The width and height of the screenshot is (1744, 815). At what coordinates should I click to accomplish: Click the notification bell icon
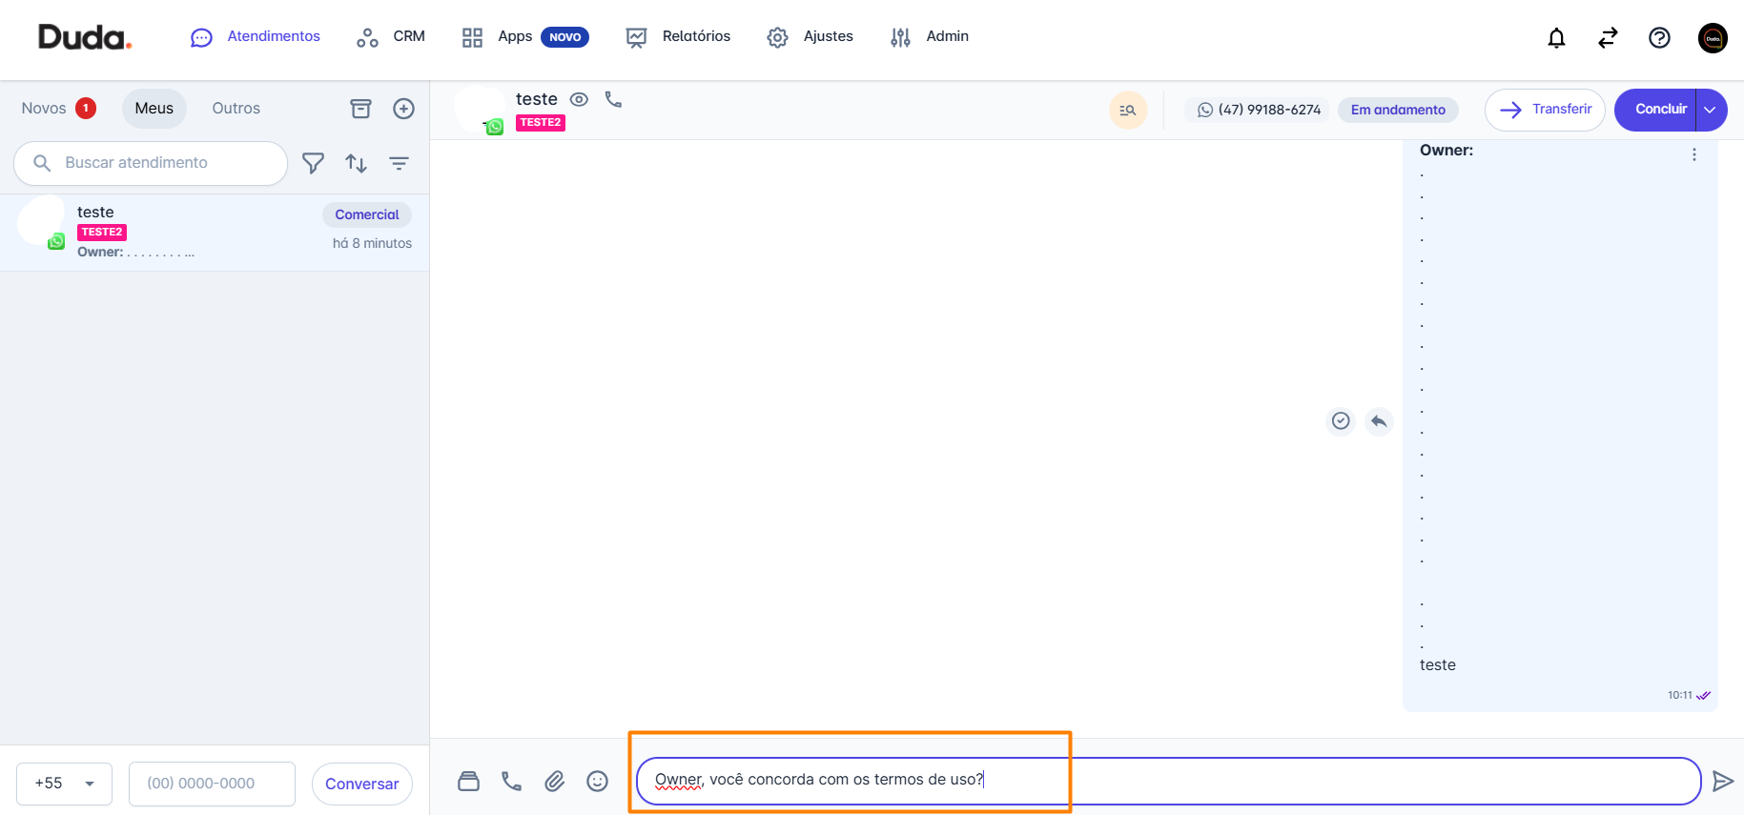(x=1556, y=38)
